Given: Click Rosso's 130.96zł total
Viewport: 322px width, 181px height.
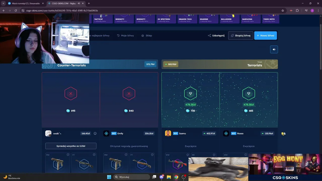Looking at the screenshot, I should (x=267, y=133).
